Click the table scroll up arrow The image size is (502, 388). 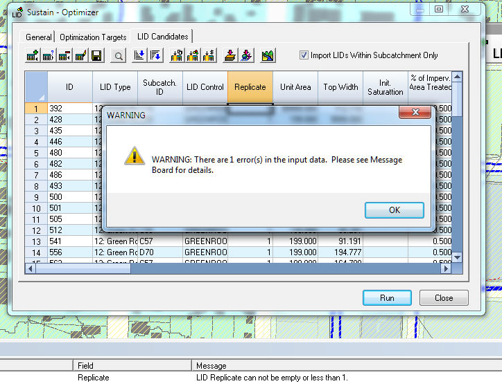click(x=457, y=77)
